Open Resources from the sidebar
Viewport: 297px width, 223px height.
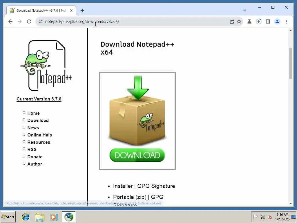point(39,142)
